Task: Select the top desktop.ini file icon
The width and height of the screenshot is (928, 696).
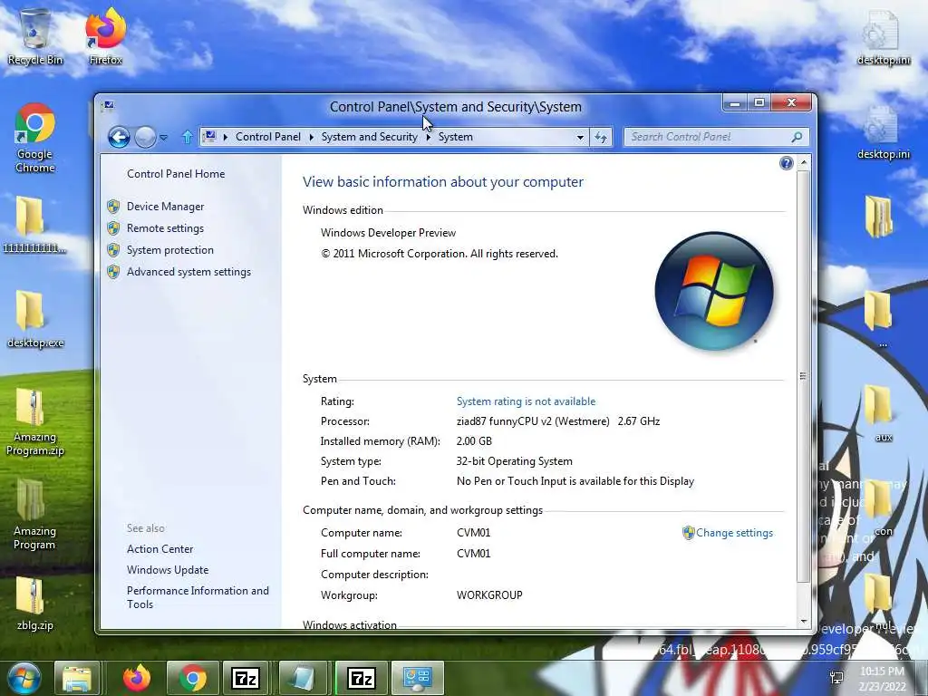Action: pos(883,37)
